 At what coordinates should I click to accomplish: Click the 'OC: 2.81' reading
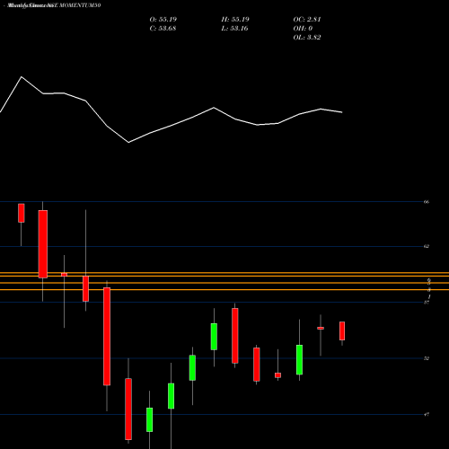[x=307, y=20]
